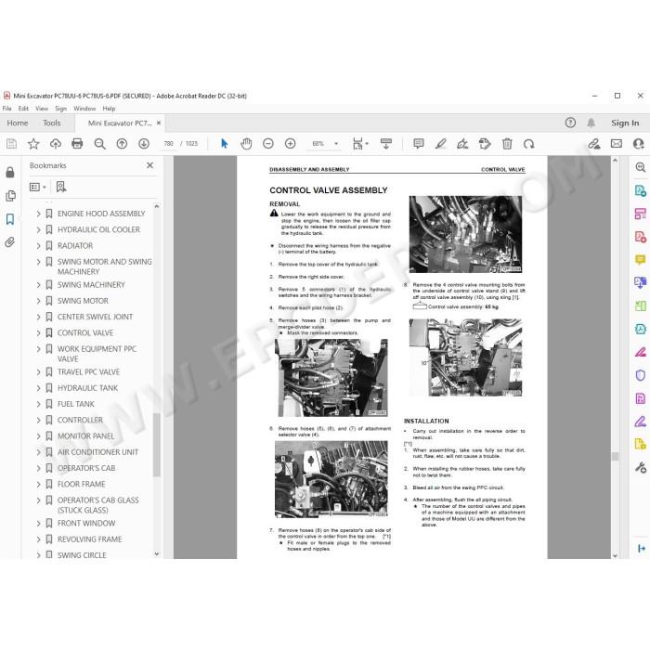
Task: Open the Help question mark icon
Action: click(x=570, y=123)
